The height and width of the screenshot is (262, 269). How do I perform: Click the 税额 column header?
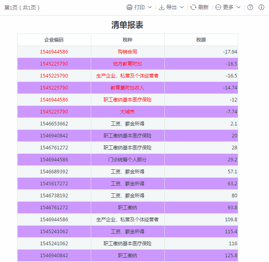[x=201, y=40]
